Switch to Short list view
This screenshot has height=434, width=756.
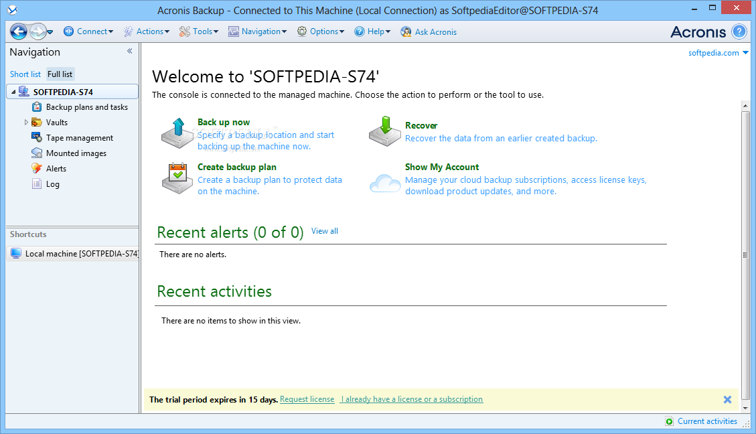(x=25, y=74)
